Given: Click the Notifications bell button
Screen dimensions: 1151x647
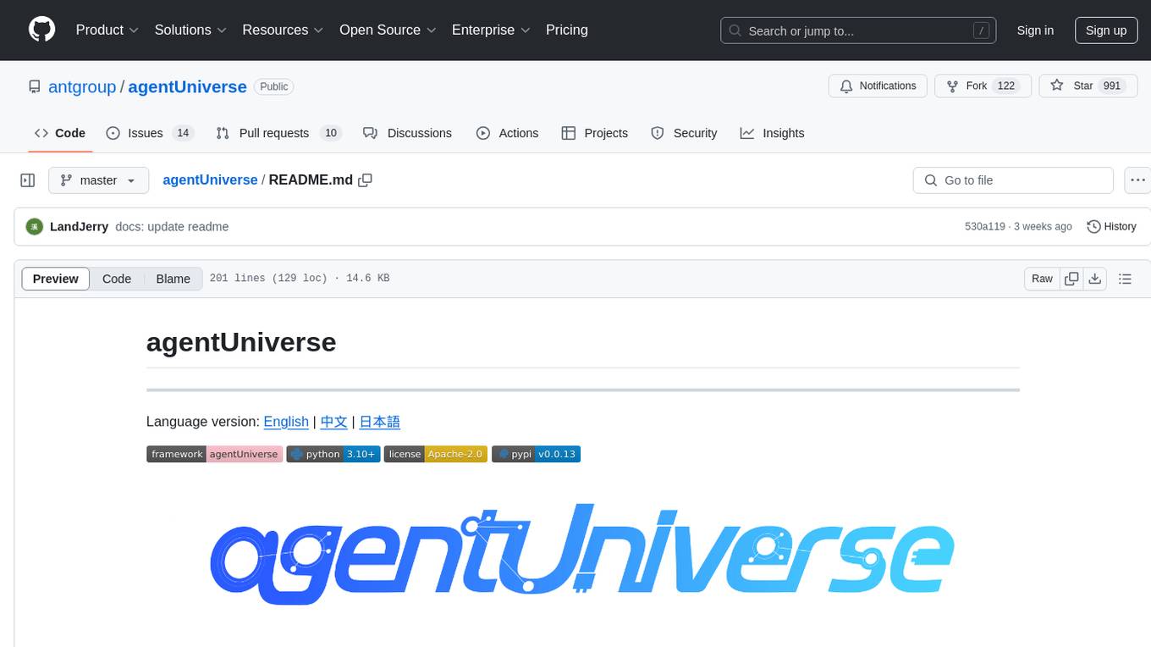Looking at the screenshot, I should coord(878,86).
